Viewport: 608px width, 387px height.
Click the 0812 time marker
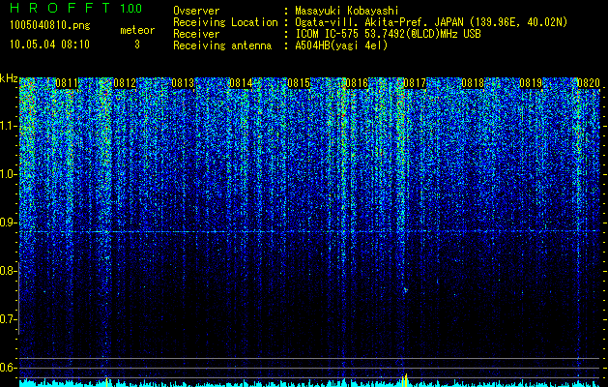coord(125,83)
